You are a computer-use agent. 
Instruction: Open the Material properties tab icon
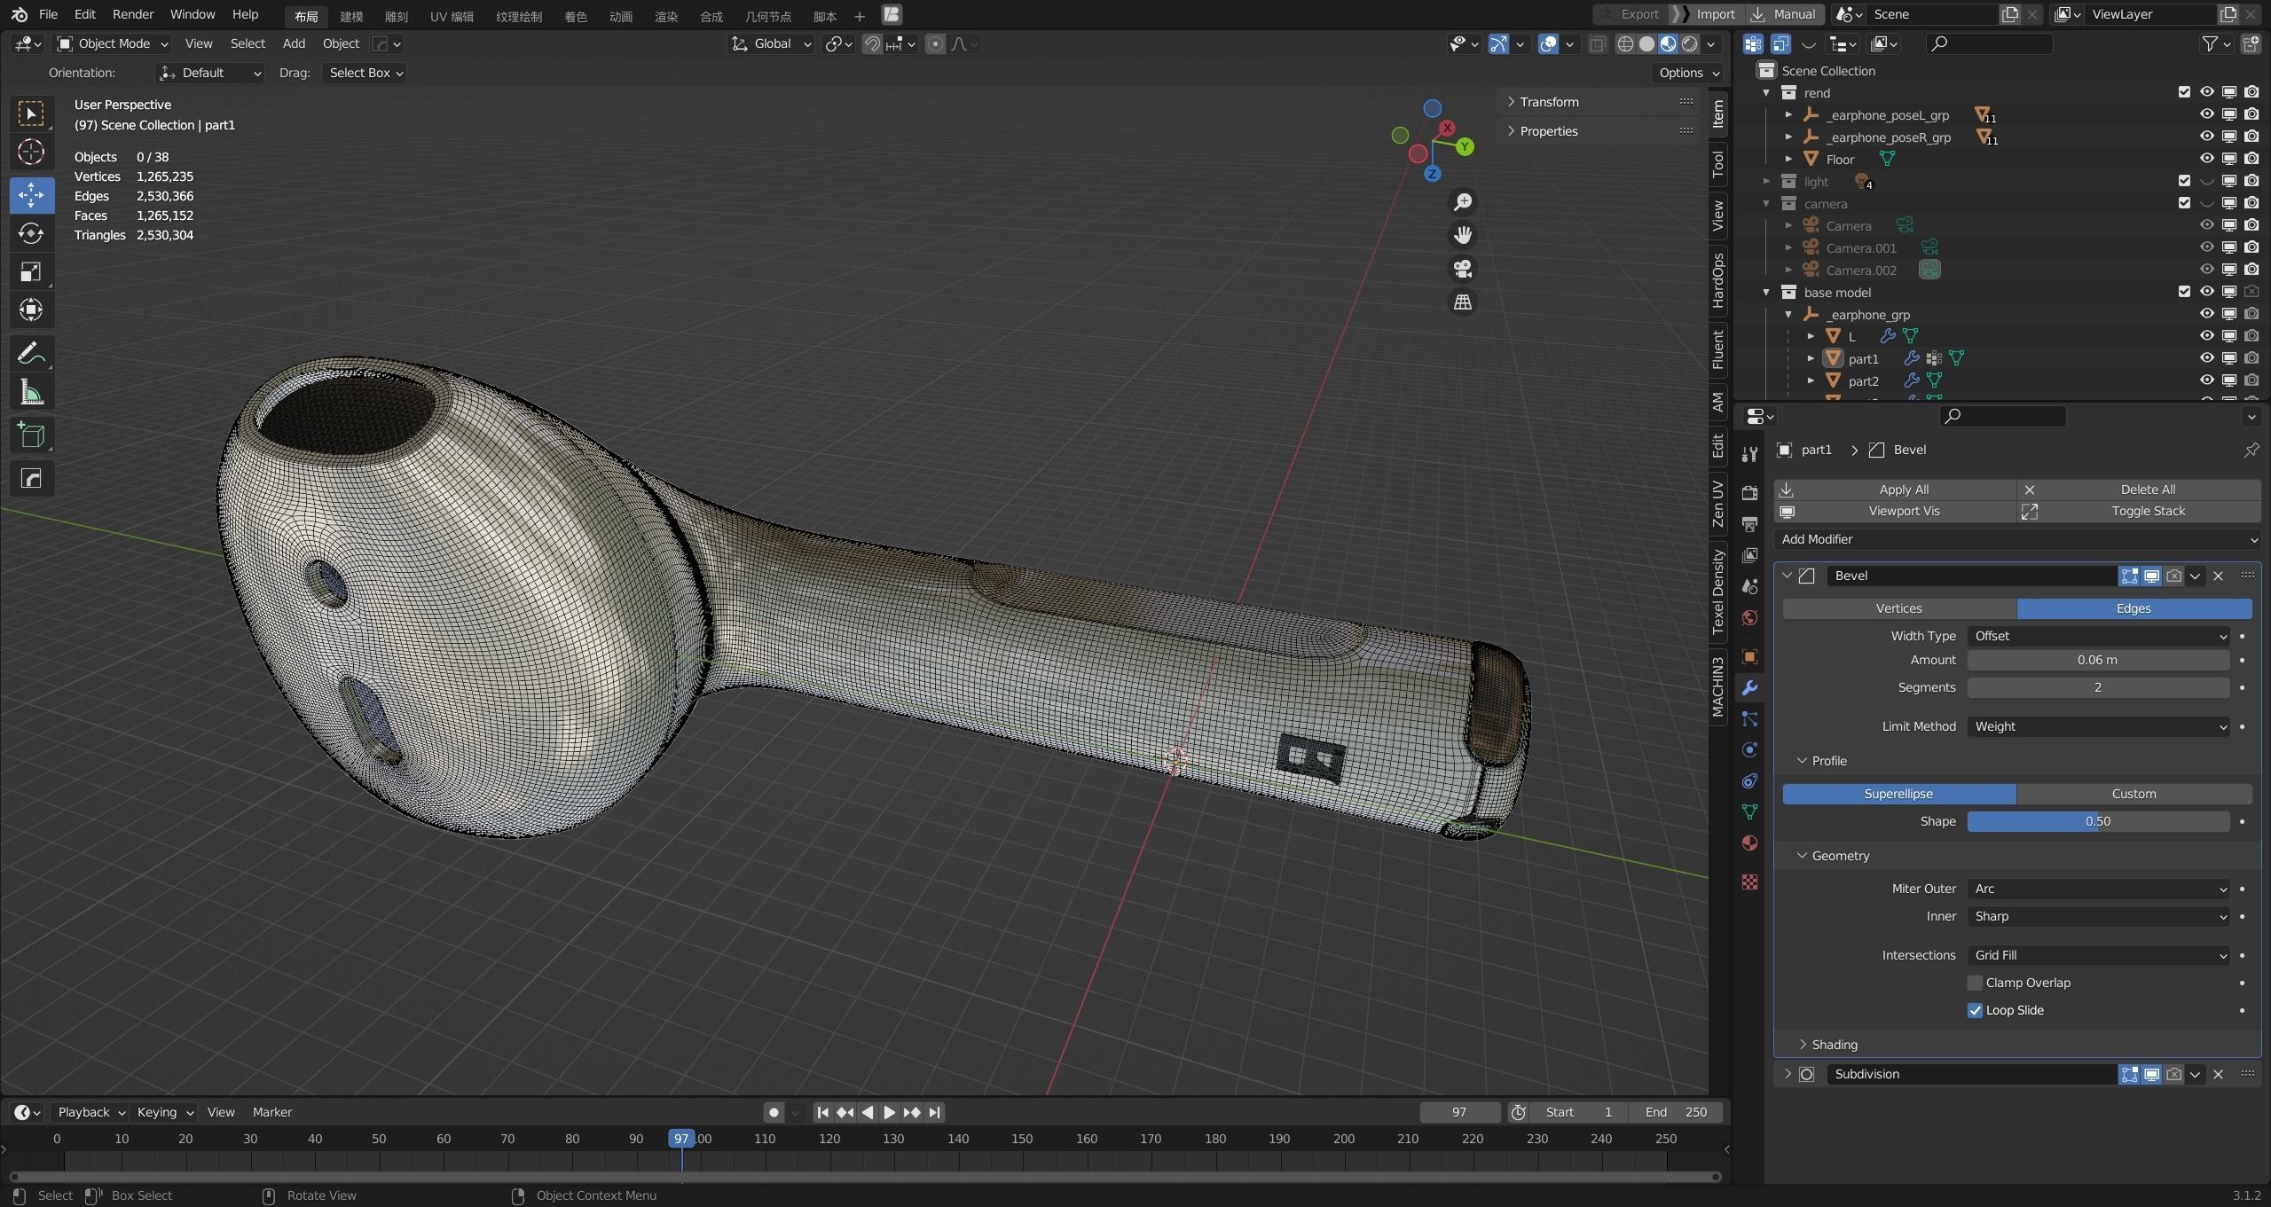click(1749, 843)
